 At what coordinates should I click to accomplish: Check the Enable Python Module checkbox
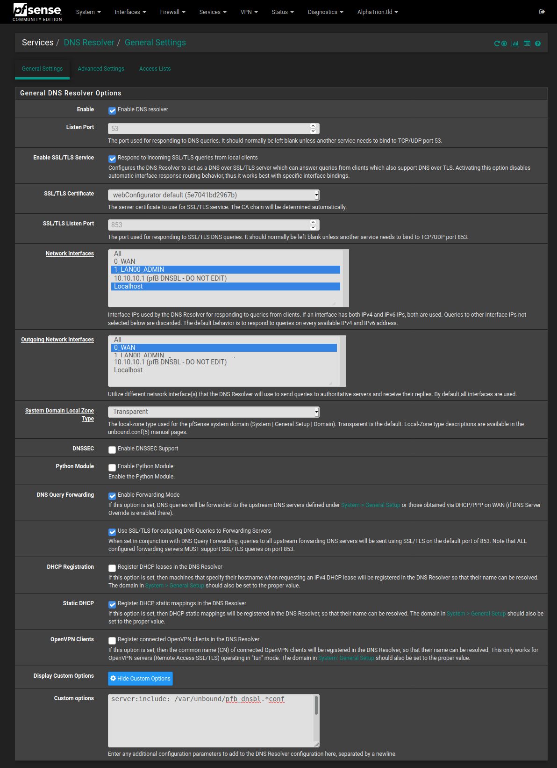point(112,467)
